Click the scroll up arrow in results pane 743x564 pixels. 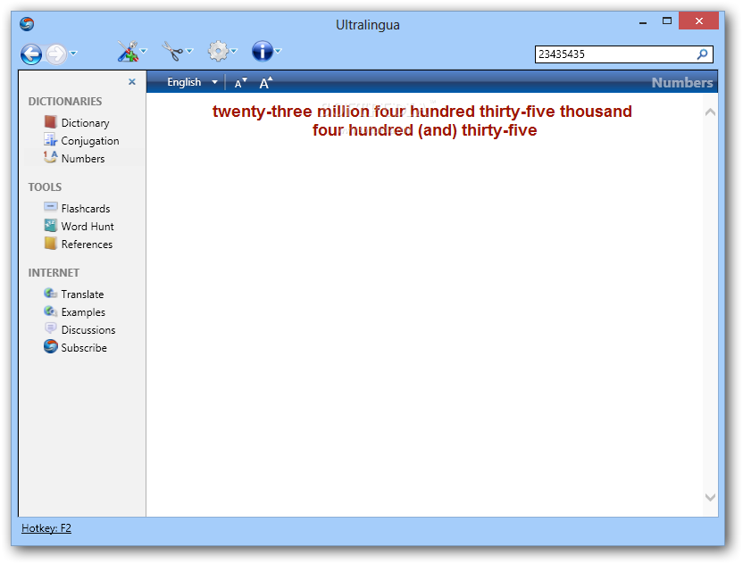[710, 112]
